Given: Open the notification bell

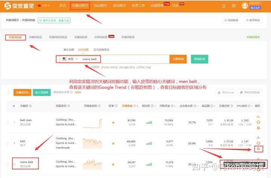Looking at the screenshot, I should pyautogui.click(x=224, y=6).
